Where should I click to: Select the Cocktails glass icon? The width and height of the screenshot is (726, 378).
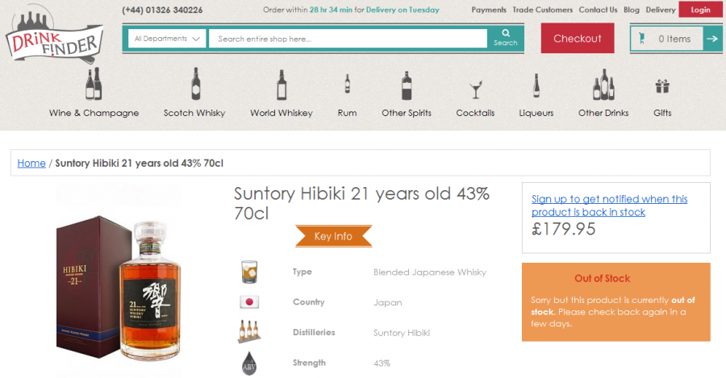[x=475, y=87]
